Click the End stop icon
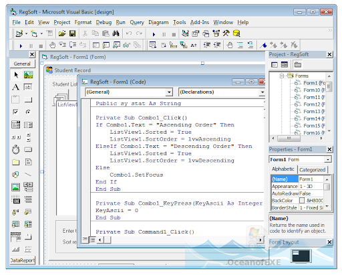This screenshot has height=275, width=342. click(174, 34)
